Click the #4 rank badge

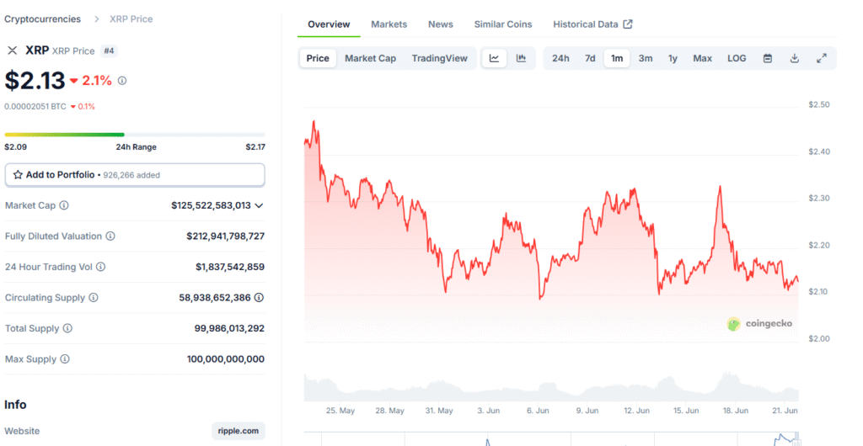[x=109, y=51]
